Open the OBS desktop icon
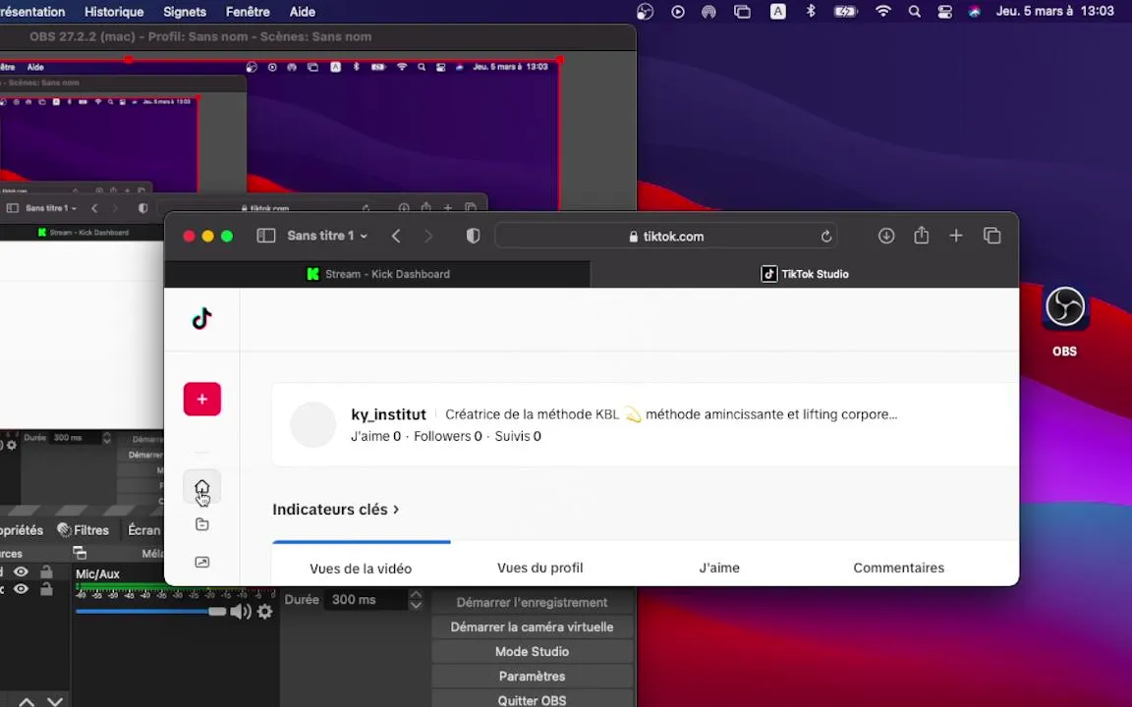Viewport: 1132px width, 707px height. pos(1065,308)
